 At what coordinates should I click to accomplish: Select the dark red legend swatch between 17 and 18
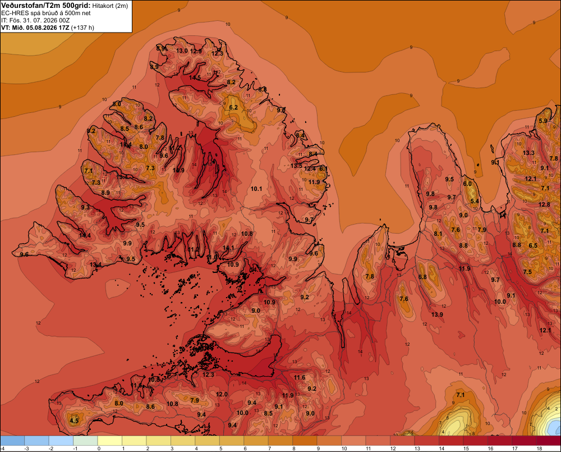(x=524, y=441)
